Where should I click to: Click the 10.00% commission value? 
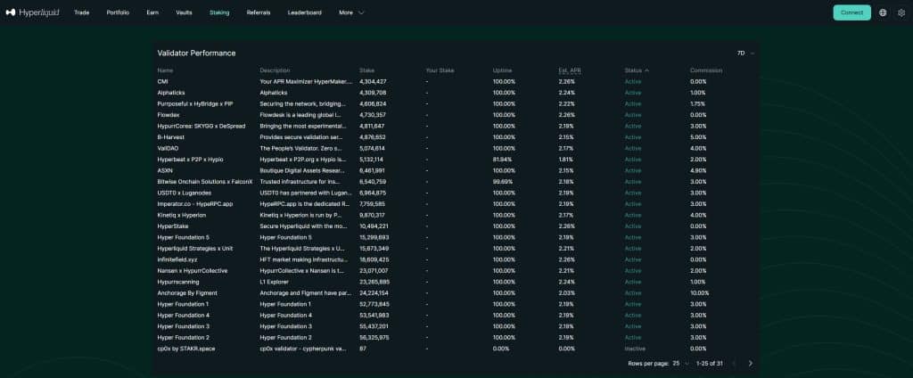700,293
